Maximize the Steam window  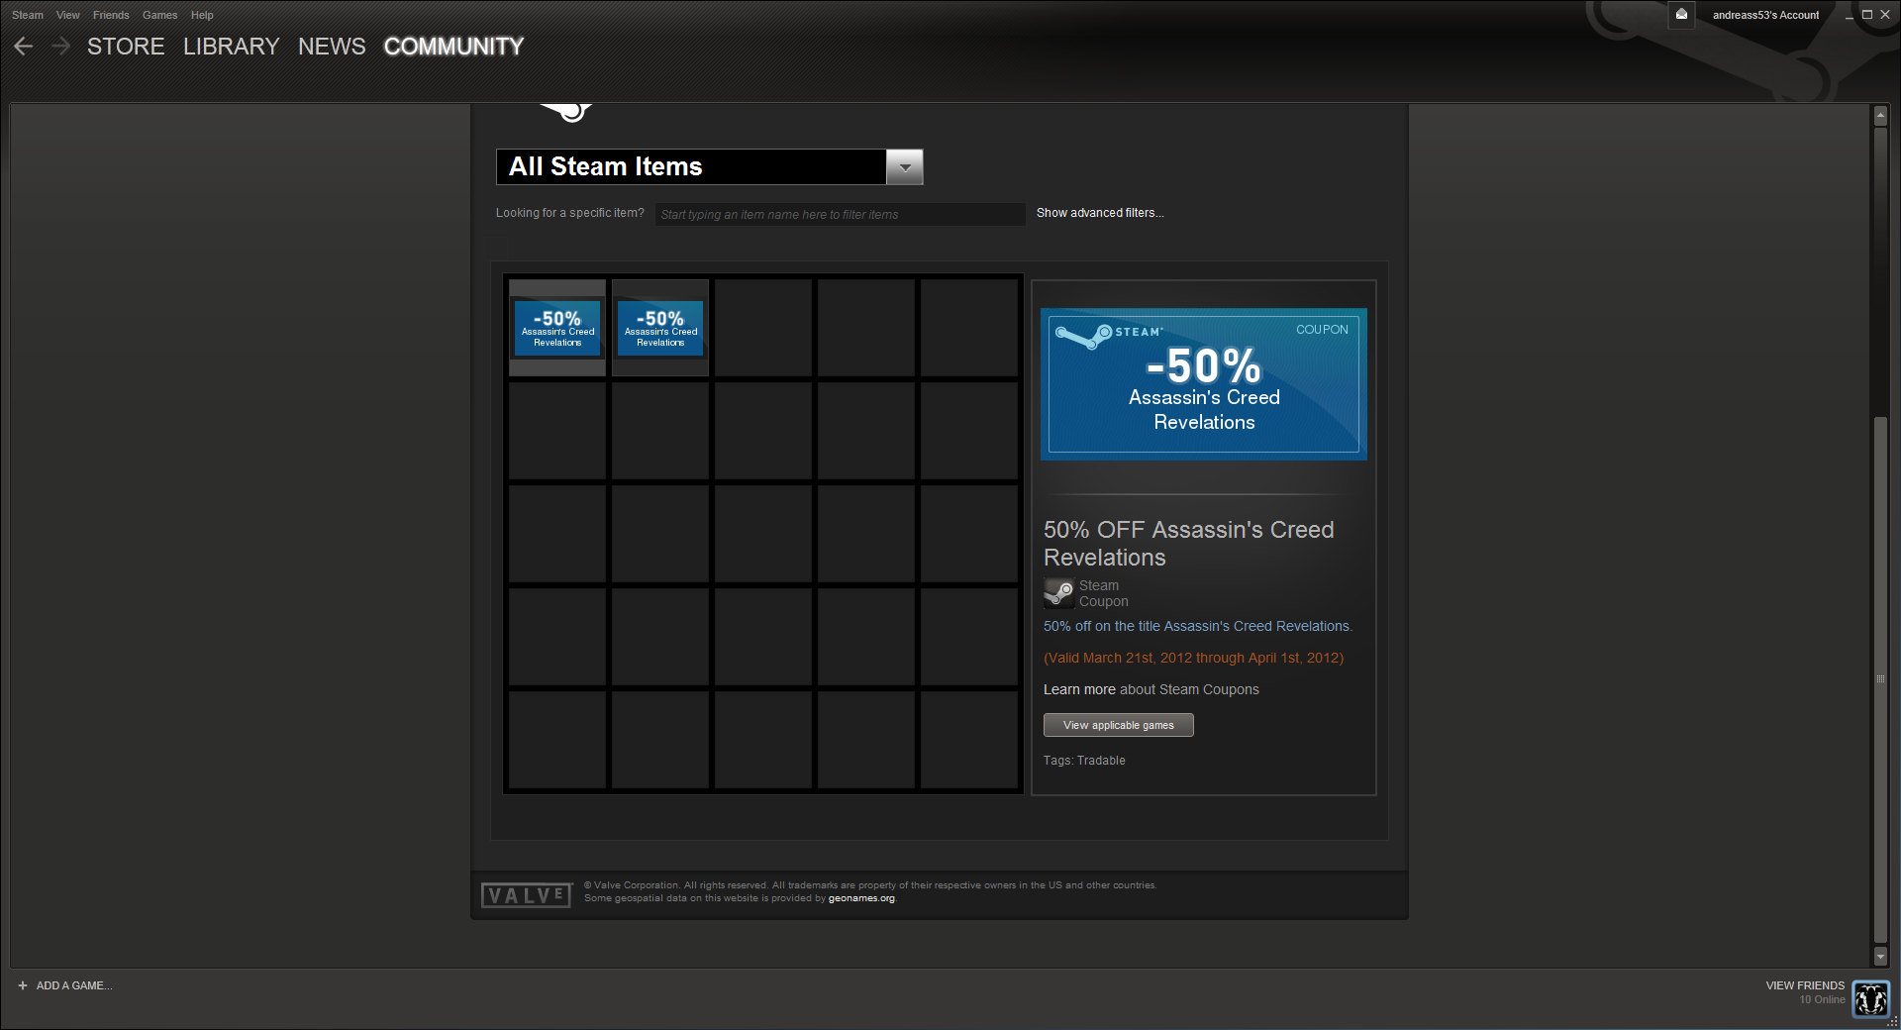pyautogui.click(x=1867, y=15)
